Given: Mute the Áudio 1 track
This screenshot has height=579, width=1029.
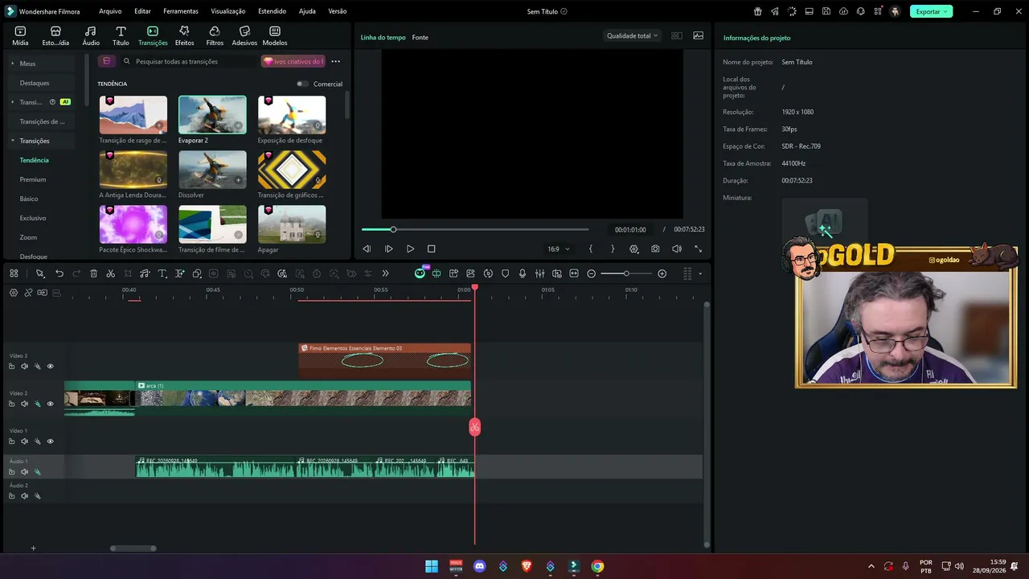Looking at the screenshot, I should point(24,472).
